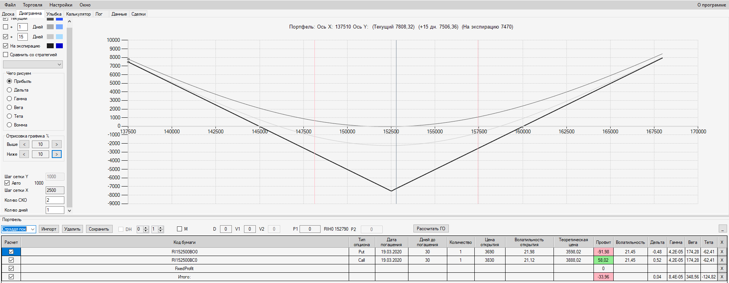Click the profit cell showing 58,02
Viewport: 729px width, 283px height.
[603, 260]
